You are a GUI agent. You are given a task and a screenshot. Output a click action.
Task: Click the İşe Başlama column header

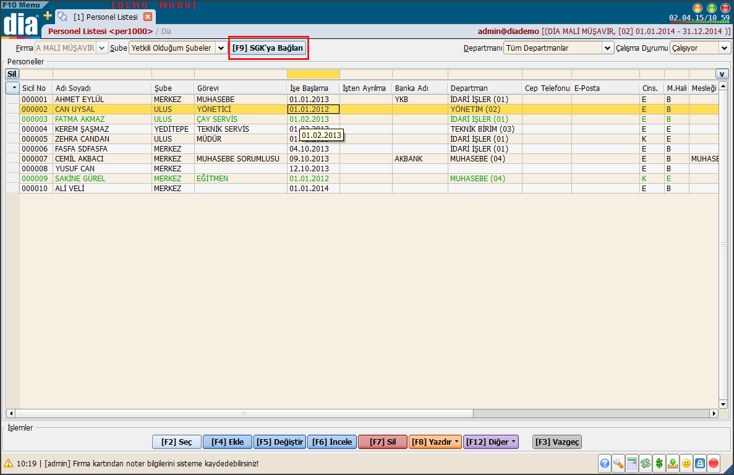(x=313, y=88)
